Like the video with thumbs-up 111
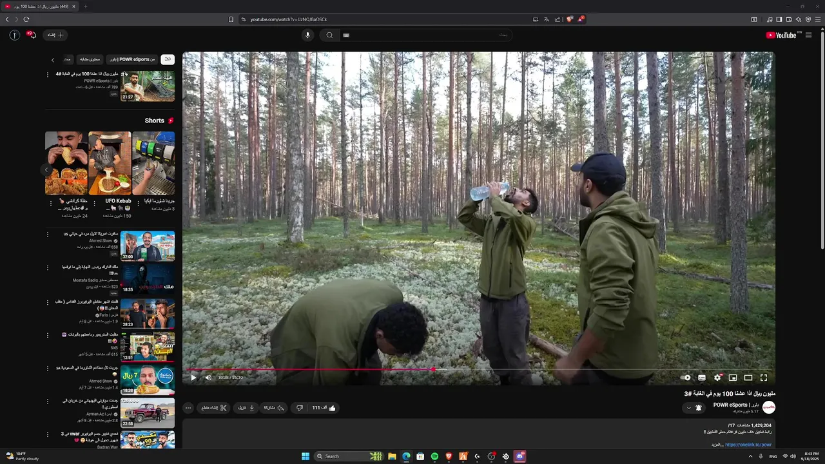Image resolution: width=825 pixels, height=464 pixels. (x=324, y=408)
